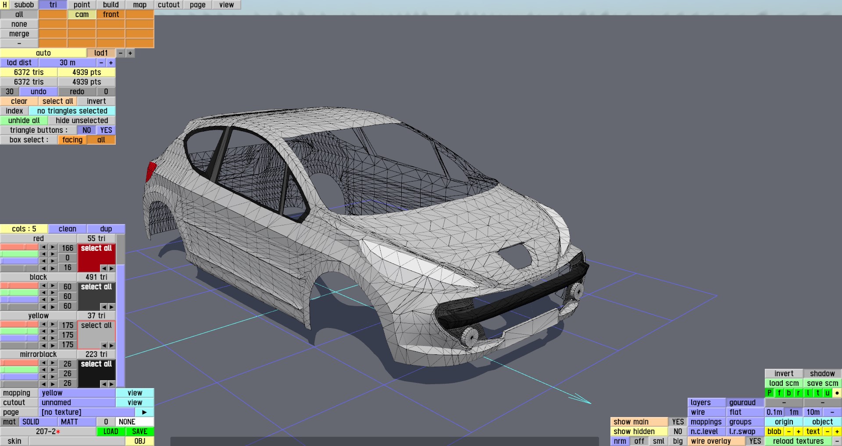Click the yellow H button in the top corner
Screen dimensions: 842x446
(x=5, y=5)
